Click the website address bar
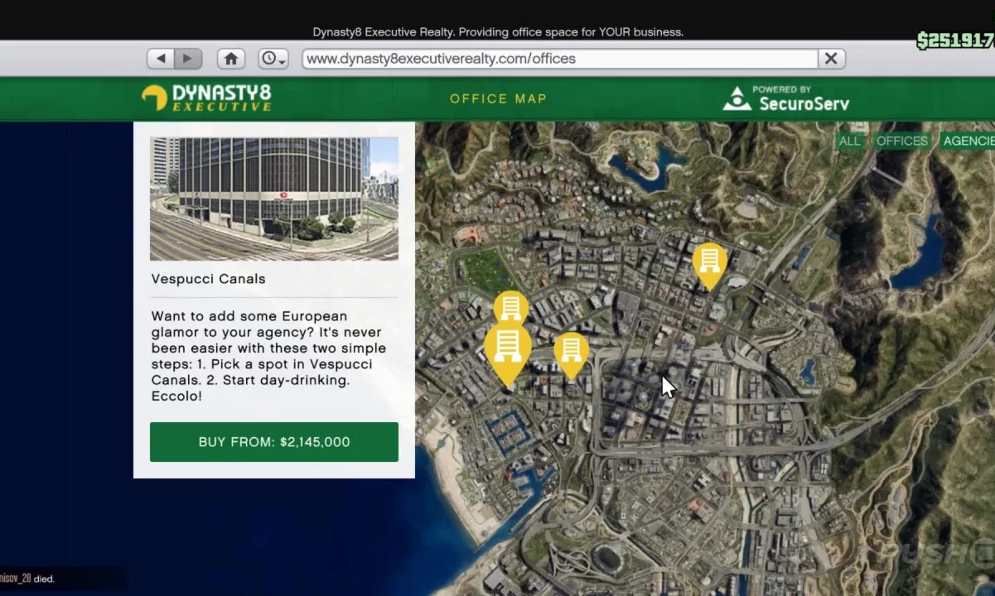Screen dimensions: 995x596 click(x=560, y=59)
